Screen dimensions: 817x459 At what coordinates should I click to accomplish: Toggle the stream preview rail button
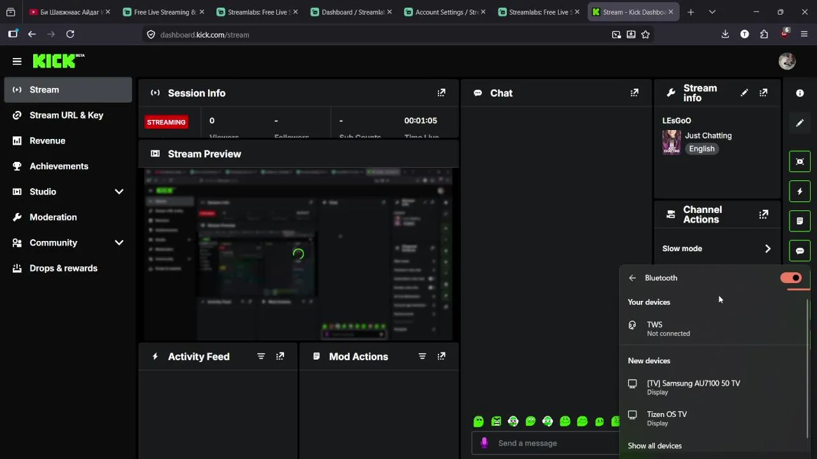800,162
